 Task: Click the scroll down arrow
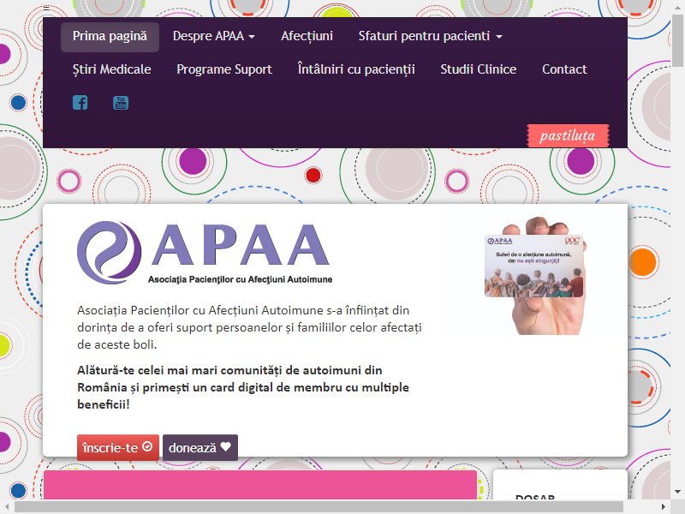[678, 492]
